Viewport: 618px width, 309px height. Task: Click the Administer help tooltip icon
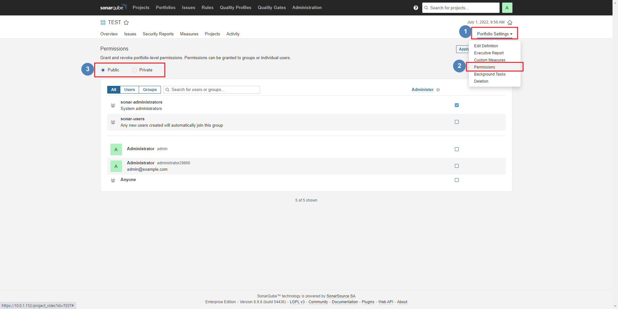click(438, 90)
